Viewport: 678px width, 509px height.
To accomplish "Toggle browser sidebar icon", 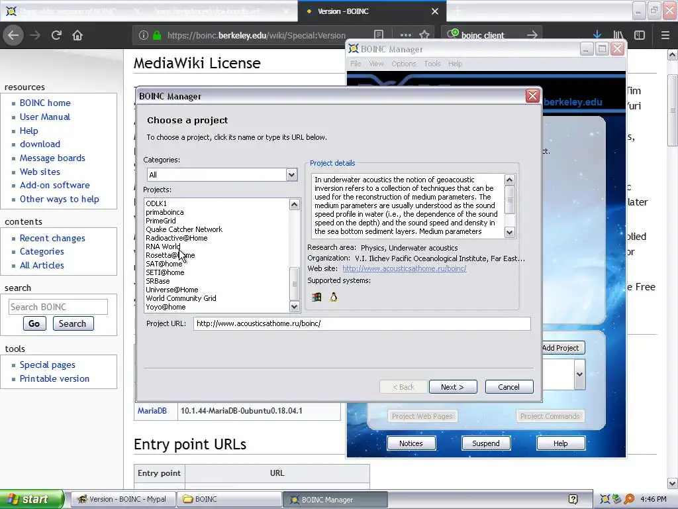I will coord(640,35).
